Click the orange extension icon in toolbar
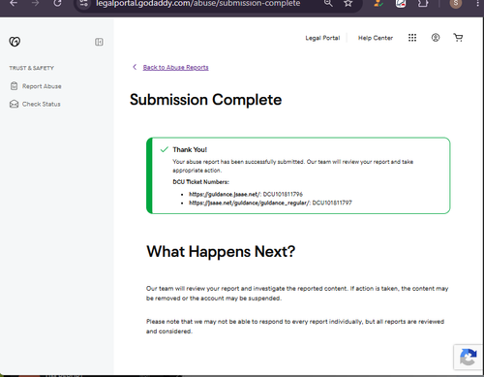The image size is (484, 377). (378, 3)
